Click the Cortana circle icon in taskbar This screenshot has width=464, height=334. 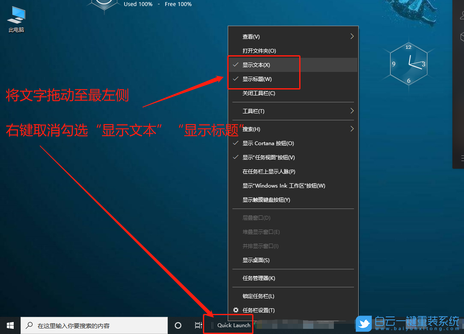click(178, 325)
